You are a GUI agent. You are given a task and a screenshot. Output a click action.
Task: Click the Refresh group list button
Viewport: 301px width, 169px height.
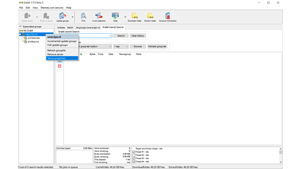pos(157,47)
